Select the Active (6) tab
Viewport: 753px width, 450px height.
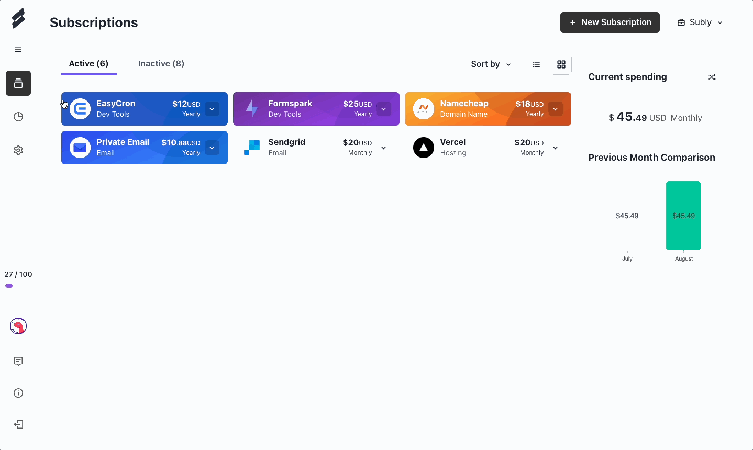coord(88,64)
